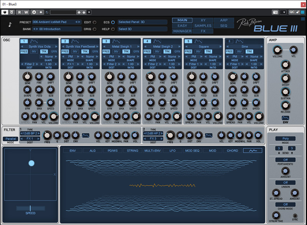This screenshot has width=307, height=225.
Task: Click Filter 1 envelope shape icon
Action: tap(86, 135)
